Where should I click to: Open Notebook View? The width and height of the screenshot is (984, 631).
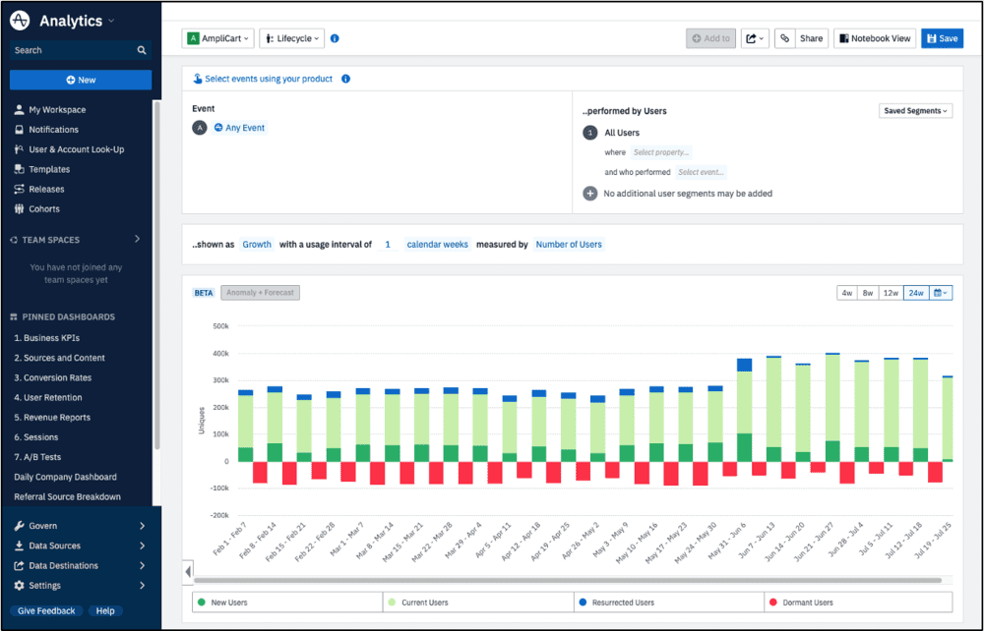(x=875, y=38)
